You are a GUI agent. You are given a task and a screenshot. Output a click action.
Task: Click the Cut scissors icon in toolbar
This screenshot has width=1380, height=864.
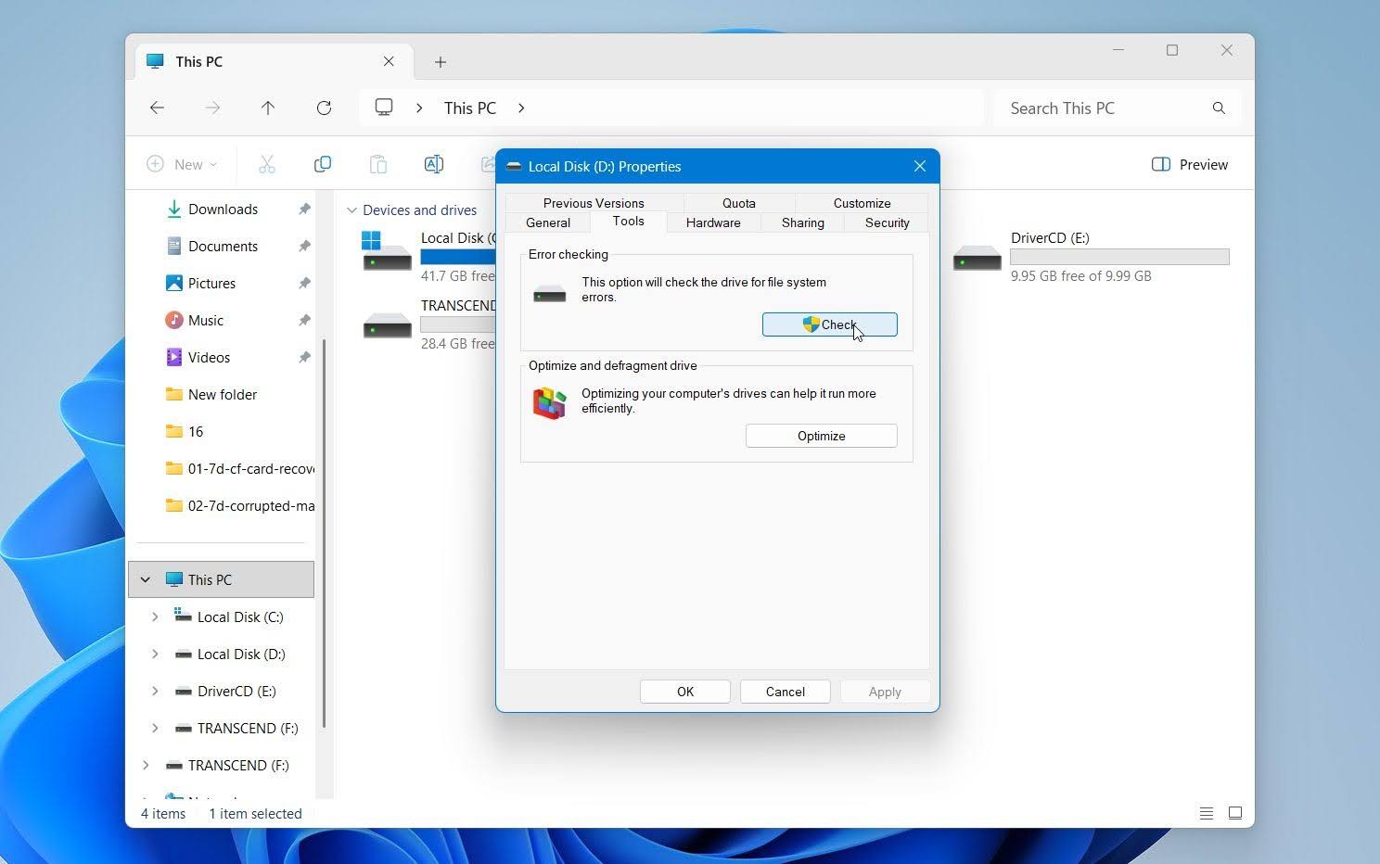pos(267,164)
